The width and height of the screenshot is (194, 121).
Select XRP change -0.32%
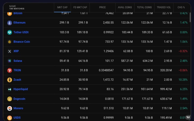pos(183,51)
